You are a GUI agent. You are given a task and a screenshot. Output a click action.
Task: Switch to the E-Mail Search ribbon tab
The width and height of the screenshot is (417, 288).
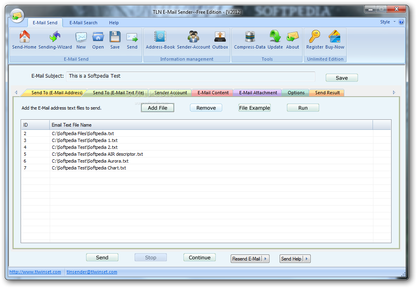(x=83, y=23)
